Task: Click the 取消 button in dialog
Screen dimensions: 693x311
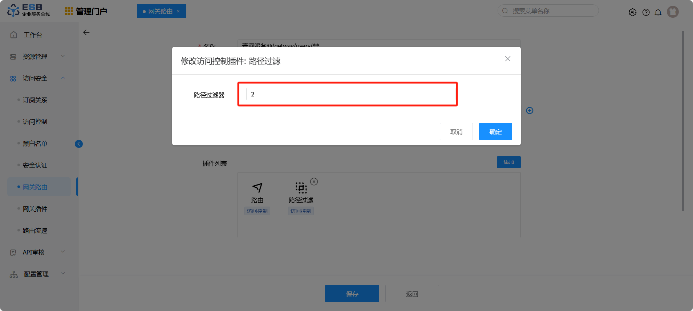Action: click(x=456, y=132)
